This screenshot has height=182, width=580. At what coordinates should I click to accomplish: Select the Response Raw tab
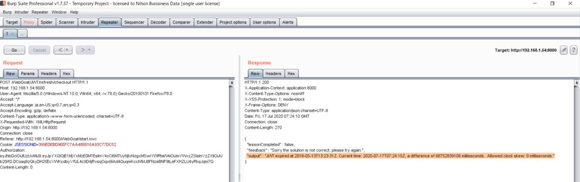[x=255, y=73]
